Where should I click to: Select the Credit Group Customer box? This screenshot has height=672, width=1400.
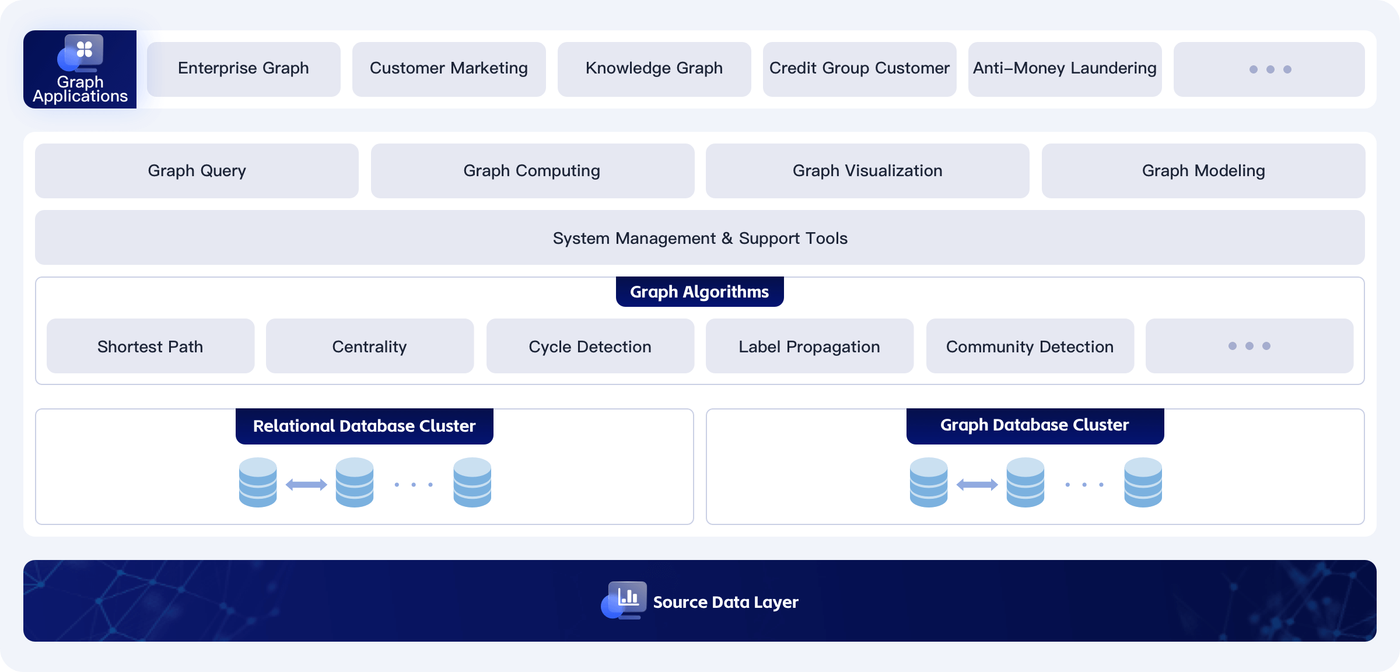(x=860, y=69)
